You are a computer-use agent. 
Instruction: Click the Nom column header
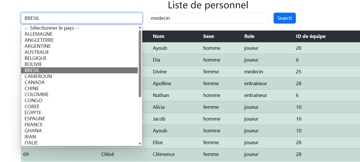point(159,36)
